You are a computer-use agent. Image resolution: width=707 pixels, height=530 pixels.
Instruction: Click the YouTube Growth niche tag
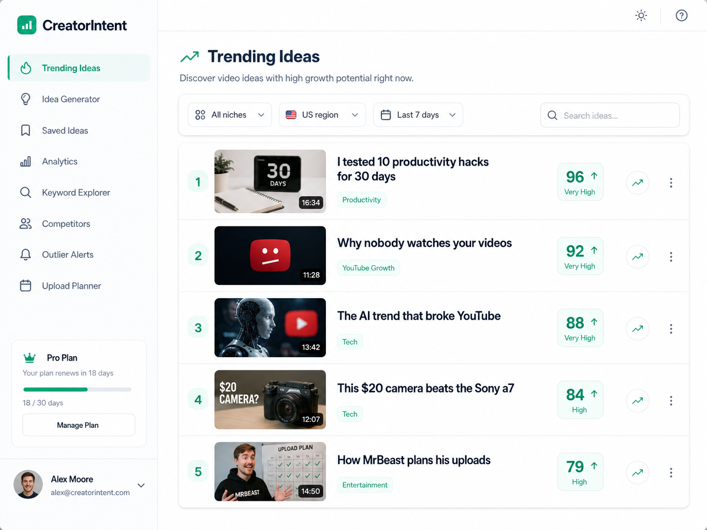(x=368, y=268)
